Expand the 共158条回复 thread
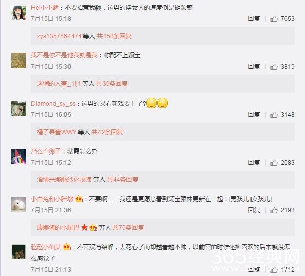 [114, 36]
